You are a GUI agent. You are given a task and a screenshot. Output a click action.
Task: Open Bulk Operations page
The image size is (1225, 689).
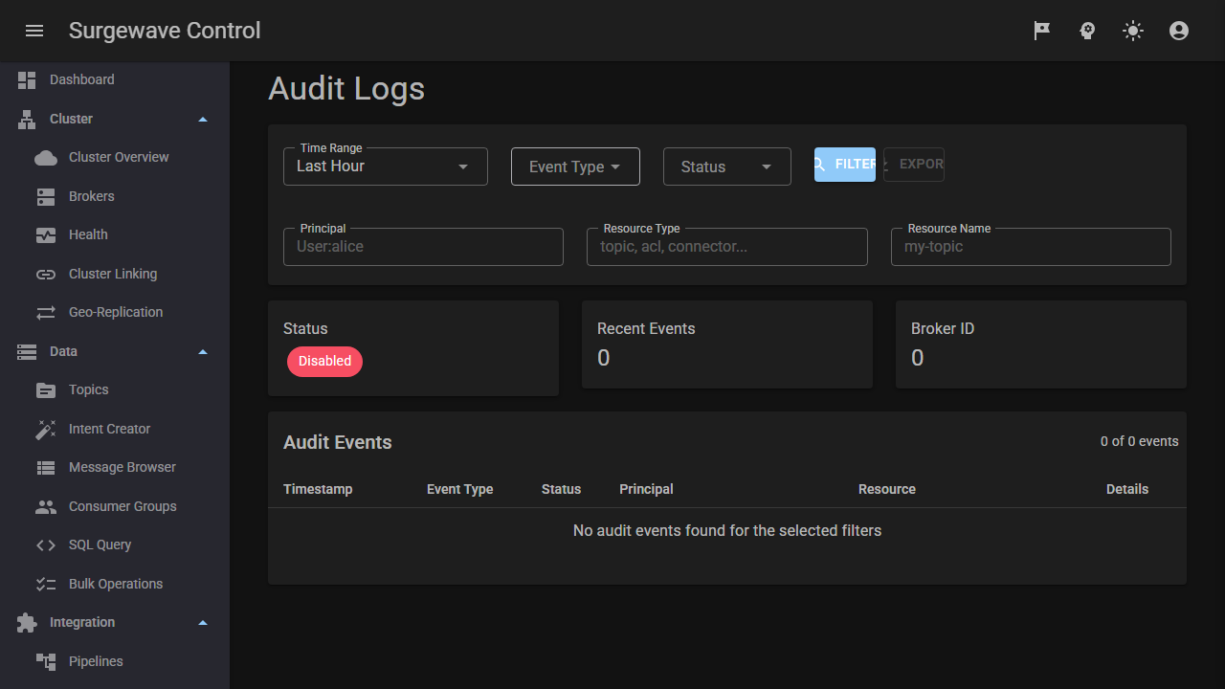point(115,585)
